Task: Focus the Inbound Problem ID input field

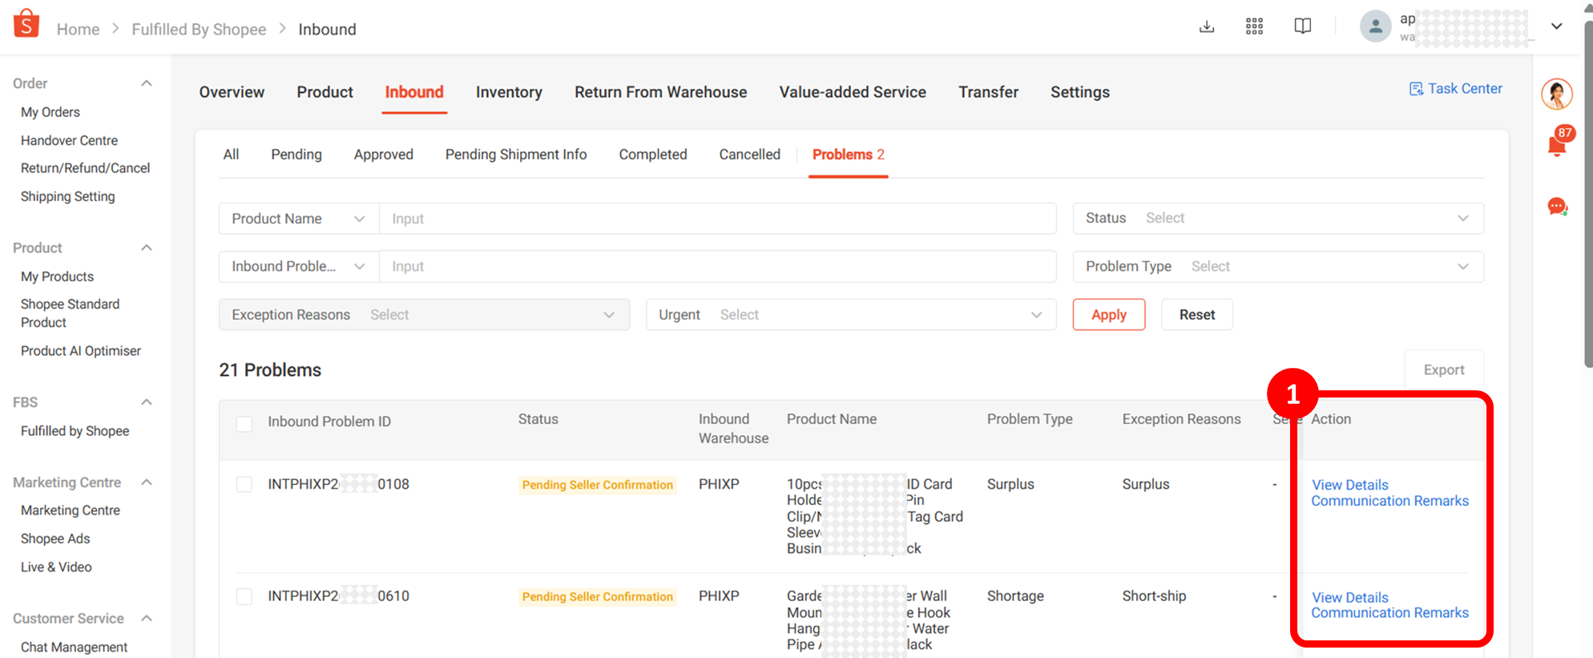Action: point(717,266)
